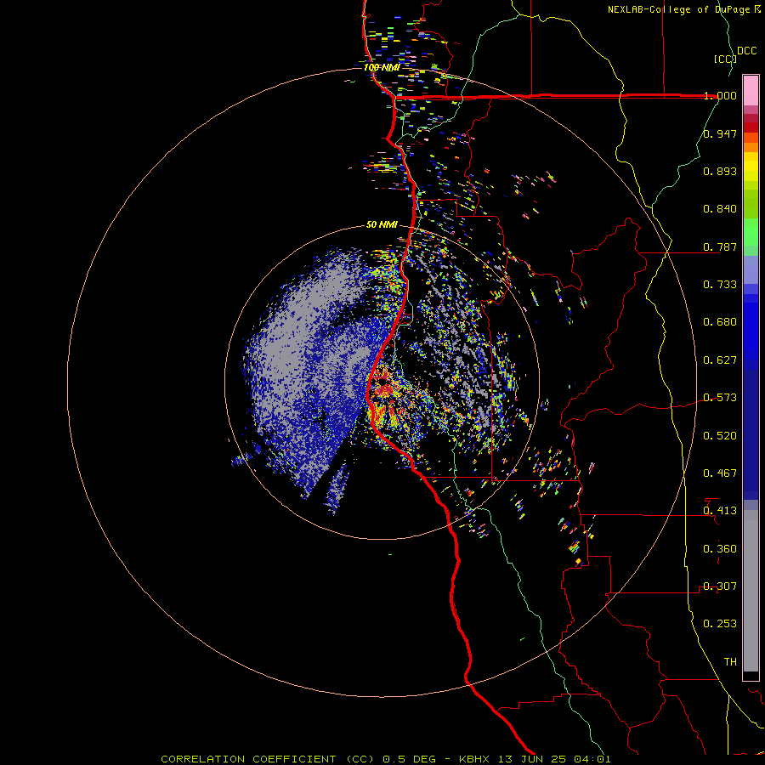This screenshot has width=765, height=765.
Task: Click the 50 NMI range ring label
Action: click(x=382, y=225)
